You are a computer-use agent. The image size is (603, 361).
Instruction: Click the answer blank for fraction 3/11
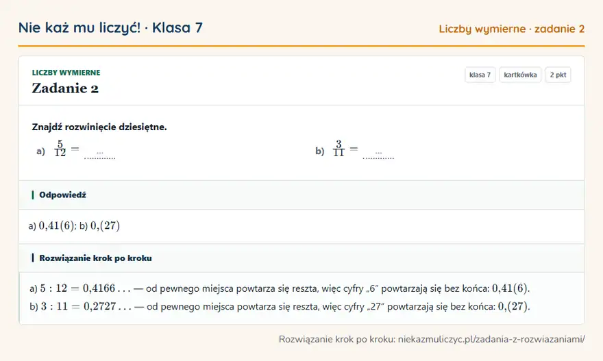378,153
